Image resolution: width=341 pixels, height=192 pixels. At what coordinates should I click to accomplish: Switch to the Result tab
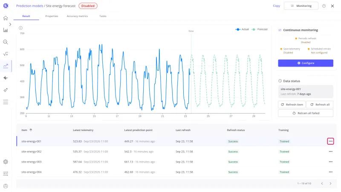point(26,16)
